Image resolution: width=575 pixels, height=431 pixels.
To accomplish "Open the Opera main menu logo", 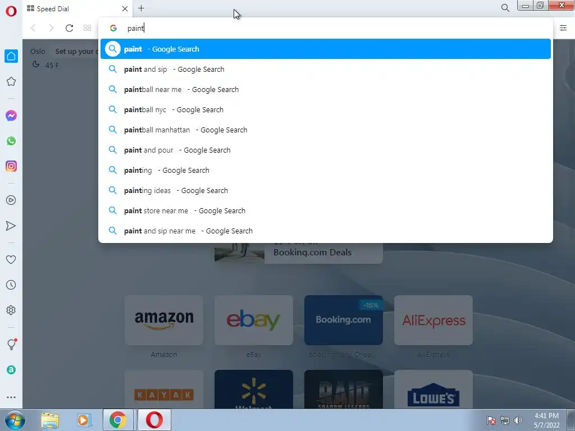I will pyautogui.click(x=11, y=11).
